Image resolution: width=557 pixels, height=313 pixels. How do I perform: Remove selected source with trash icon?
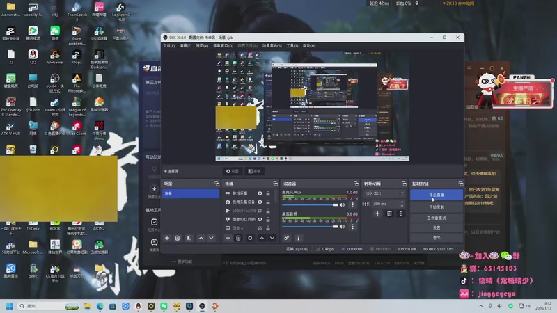pos(238,238)
